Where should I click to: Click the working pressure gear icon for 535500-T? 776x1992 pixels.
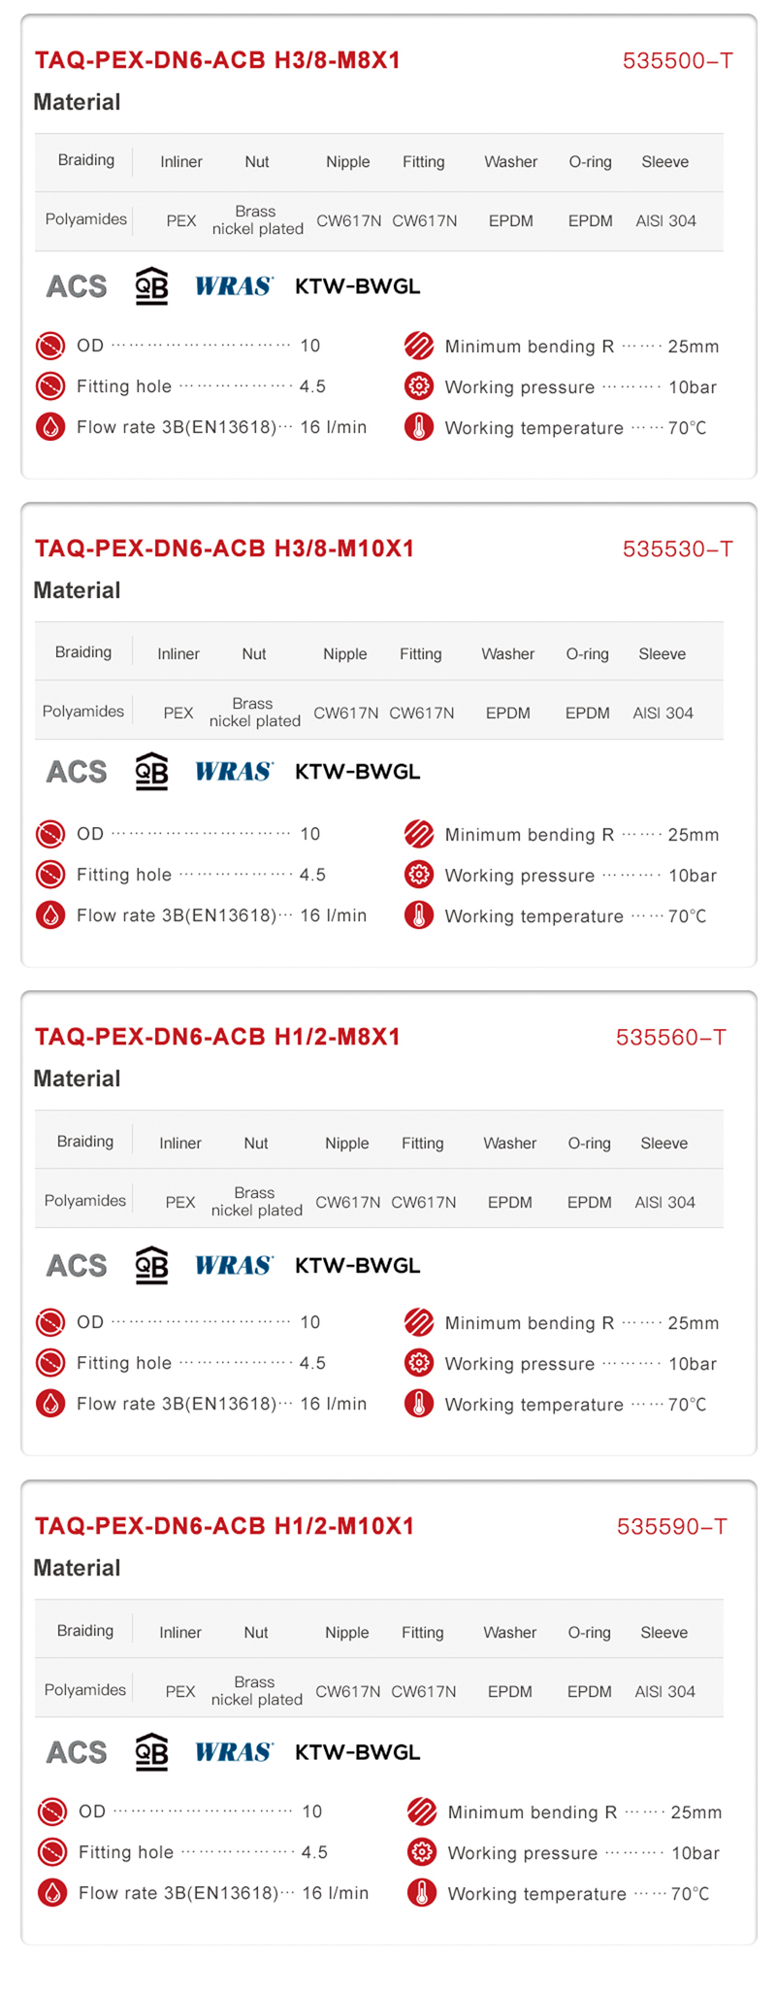pos(419,386)
